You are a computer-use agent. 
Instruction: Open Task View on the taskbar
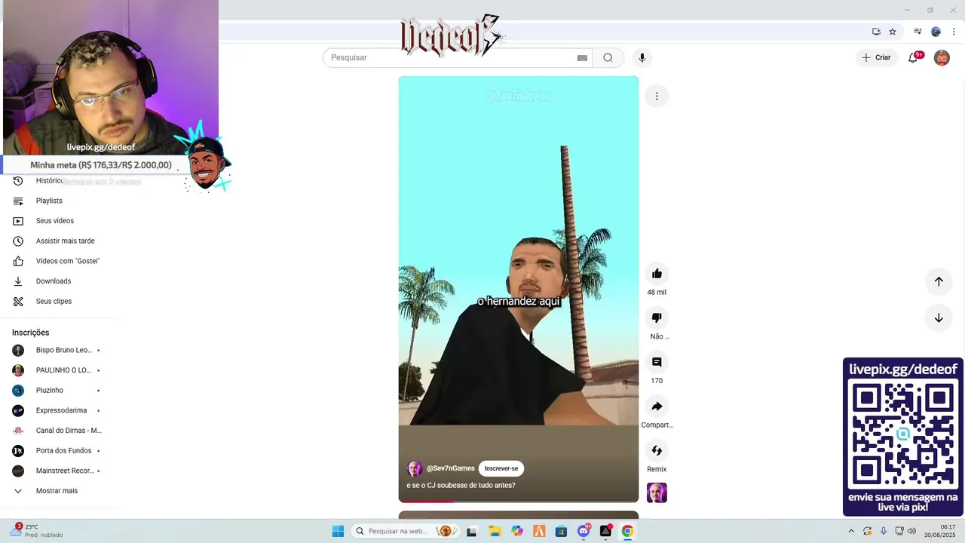472,531
